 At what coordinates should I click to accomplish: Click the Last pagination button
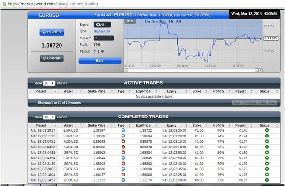pos(272,103)
